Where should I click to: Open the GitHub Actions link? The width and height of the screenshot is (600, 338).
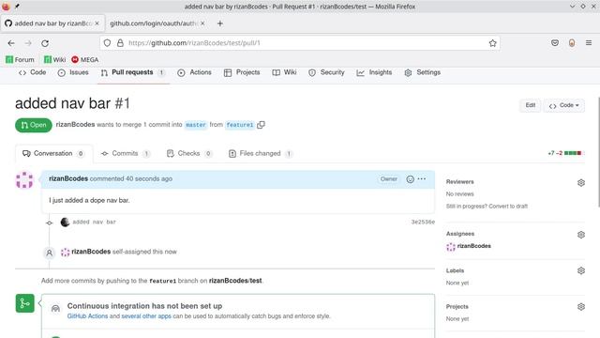pos(87,316)
